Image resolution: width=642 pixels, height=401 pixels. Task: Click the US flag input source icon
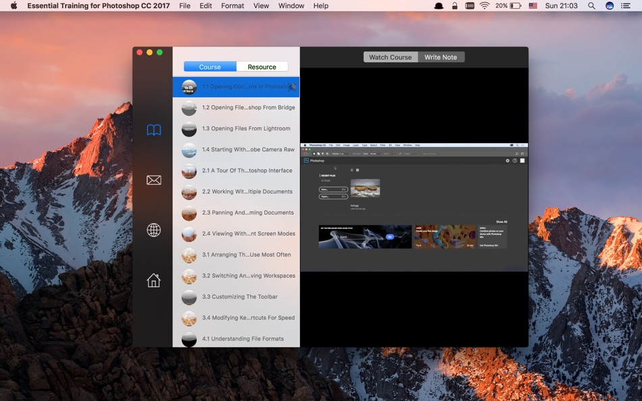[533, 5]
